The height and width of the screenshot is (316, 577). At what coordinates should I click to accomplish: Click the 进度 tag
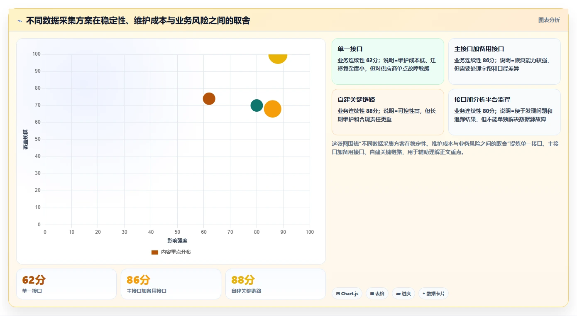(403, 294)
